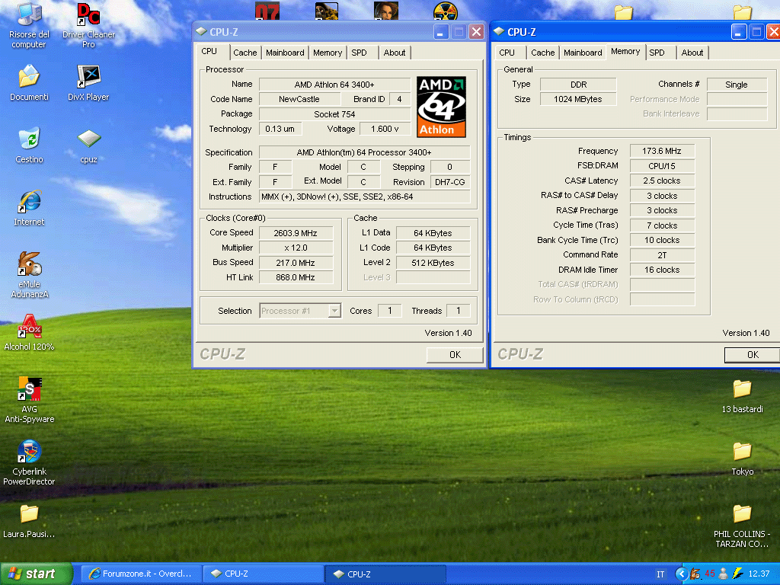This screenshot has height=585, width=780.
Task: Click OK in the processor CPU-Z window
Action: pyautogui.click(x=455, y=355)
